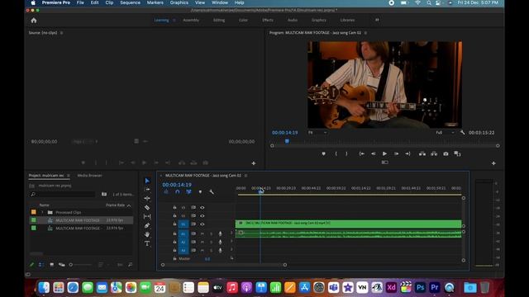
Task: Open Timeline Display Settings wrench
Action: (212, 191)
